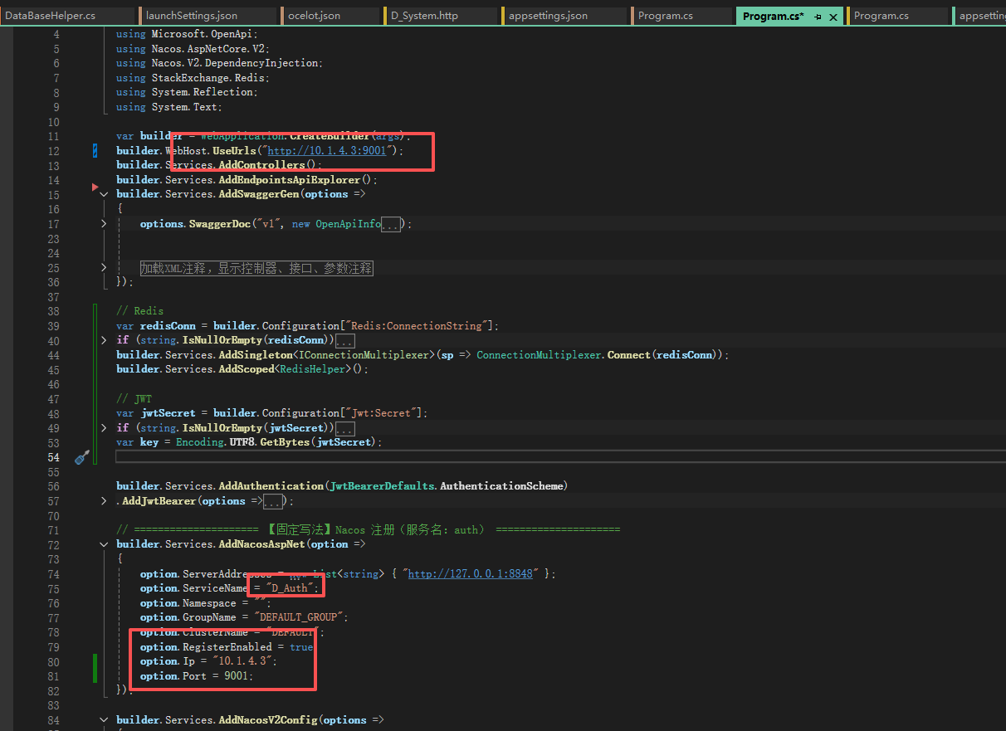This screenshot has width=1006, height=731.
Task: Expand the SwaggerDoc region at line 17
Action: tap(104, 224)
